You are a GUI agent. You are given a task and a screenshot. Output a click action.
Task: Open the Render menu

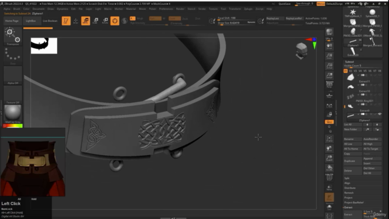pyautogui.click(x=180, y=9)
